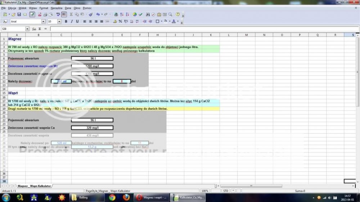This screenshot has width=360, height=202.
Task: Open the Format menu
Action: tap(44, 8)
